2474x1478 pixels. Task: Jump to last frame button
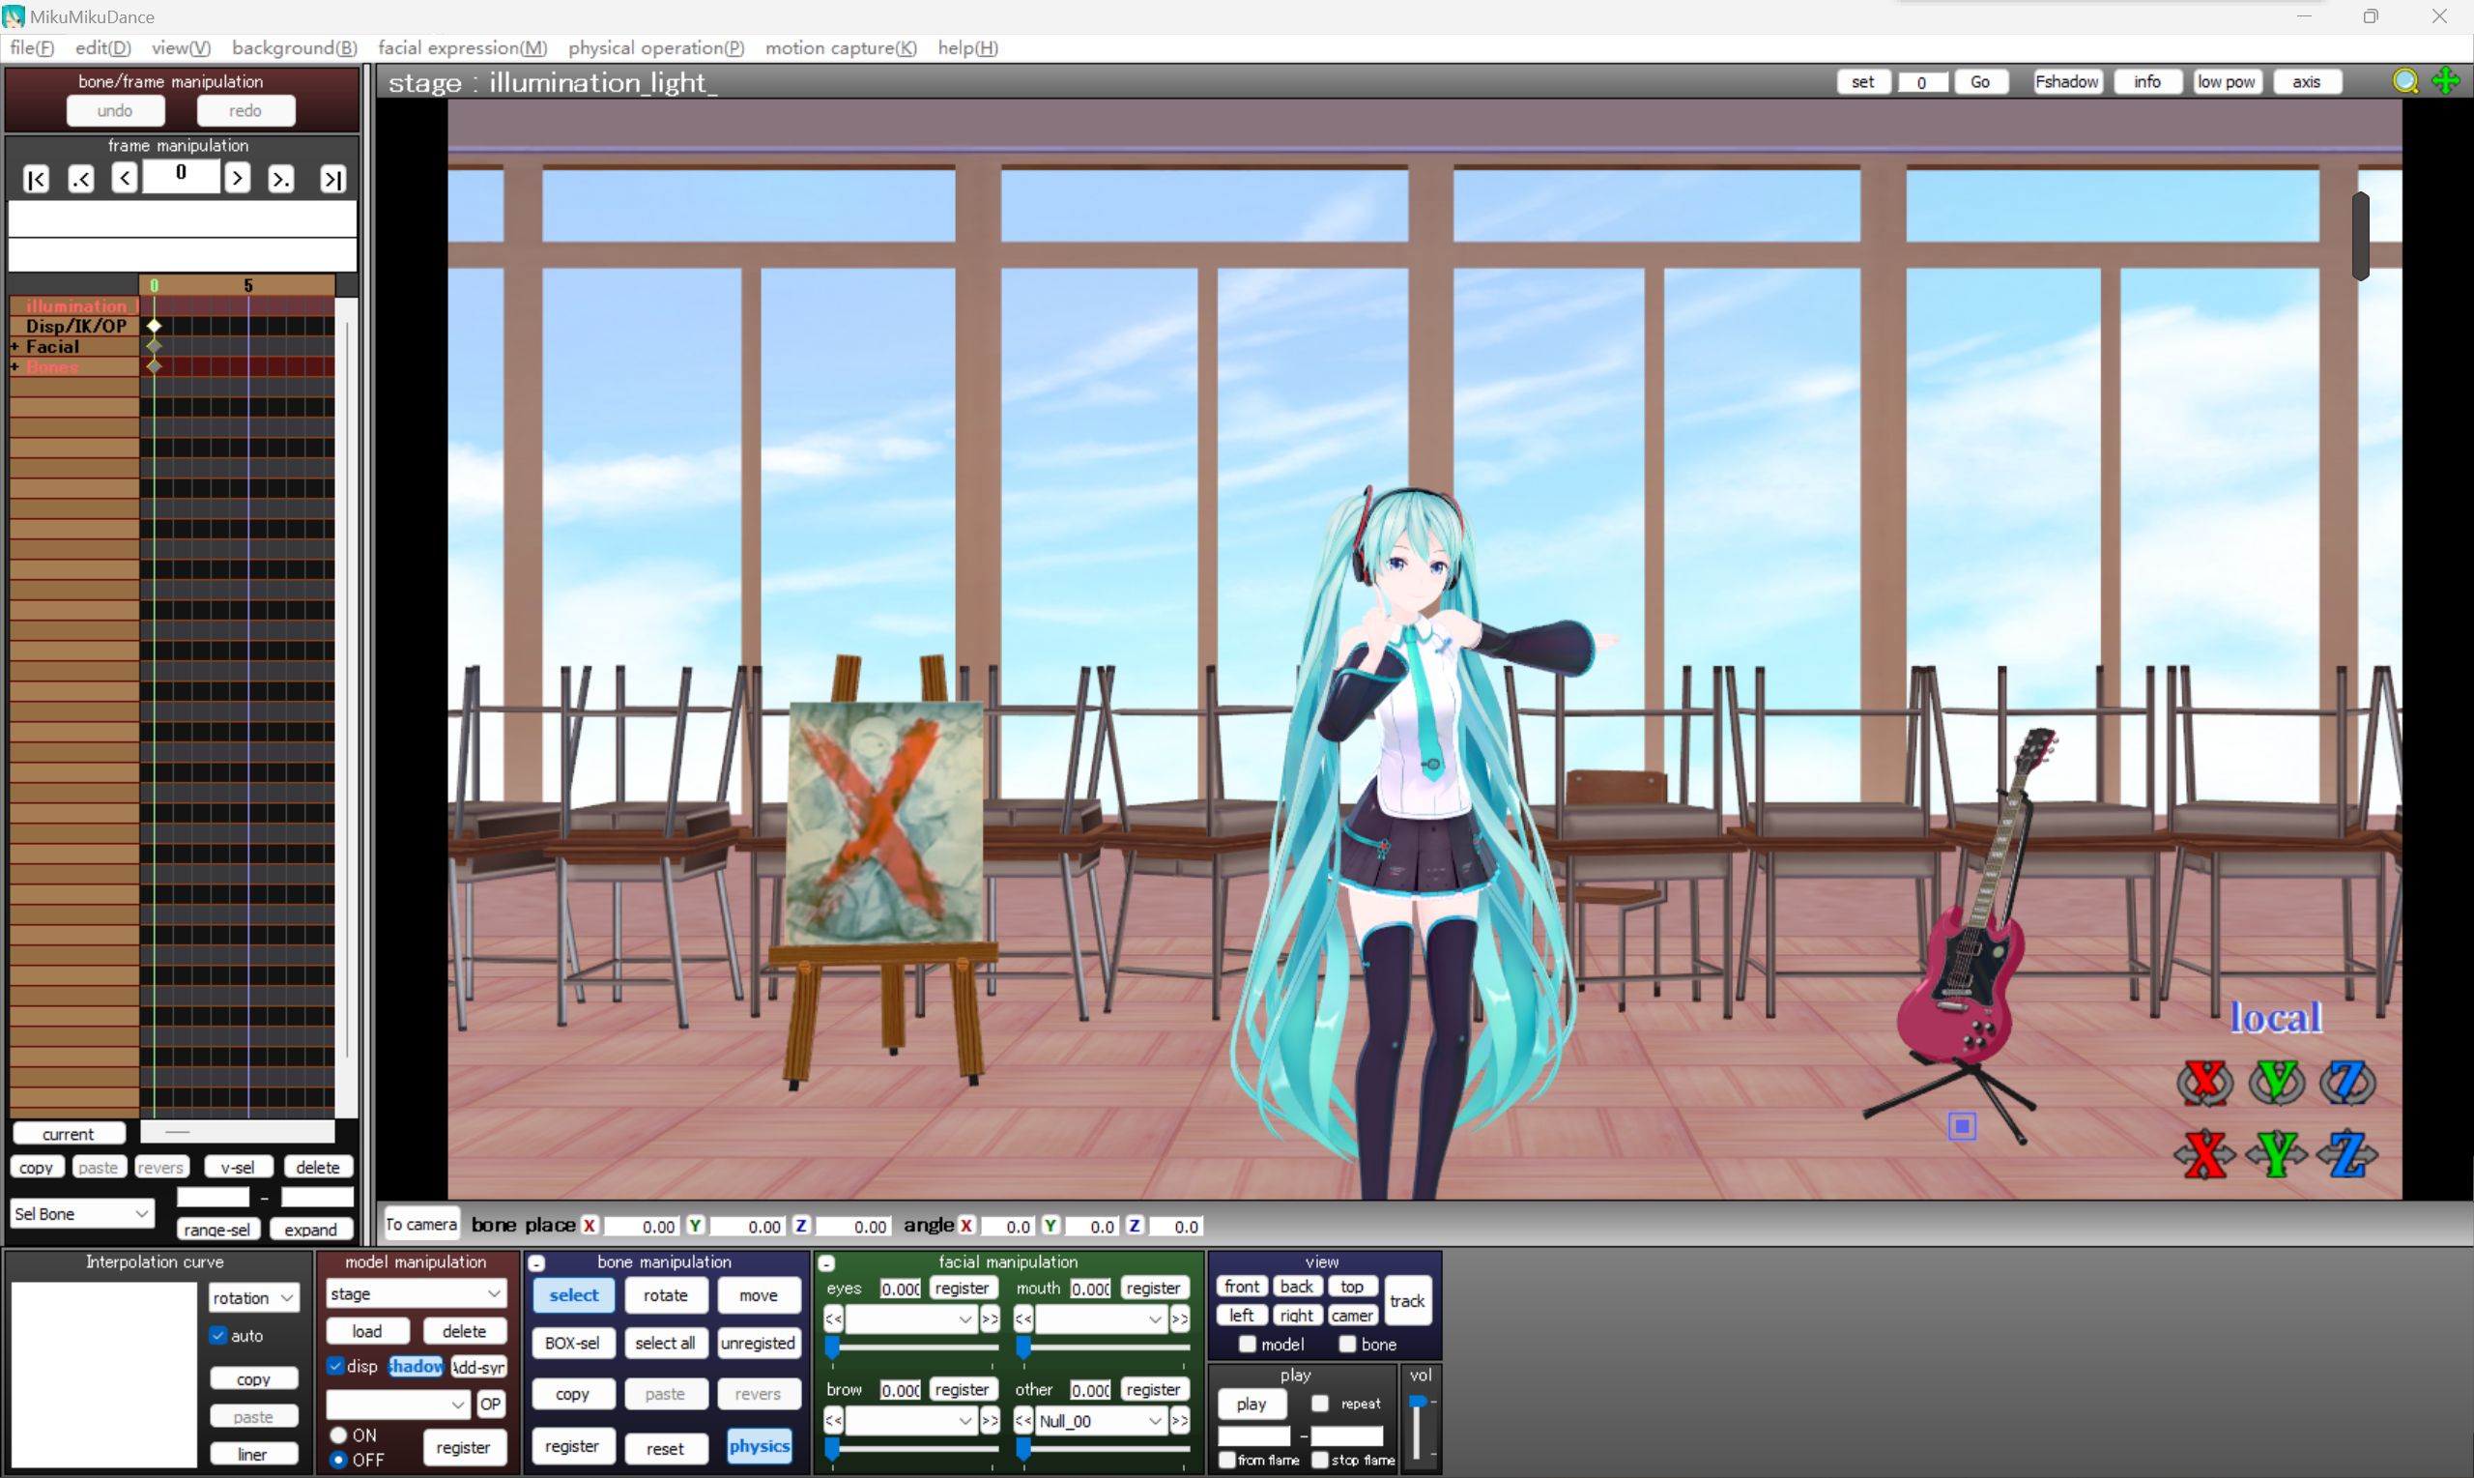pos(332,179)
